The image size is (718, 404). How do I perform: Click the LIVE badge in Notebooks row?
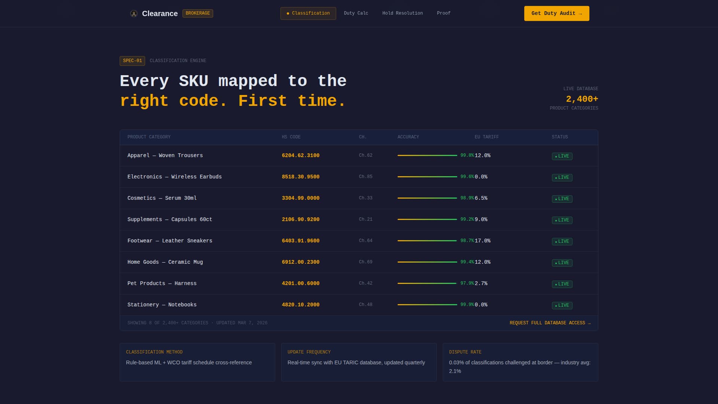tap(562, 306)
